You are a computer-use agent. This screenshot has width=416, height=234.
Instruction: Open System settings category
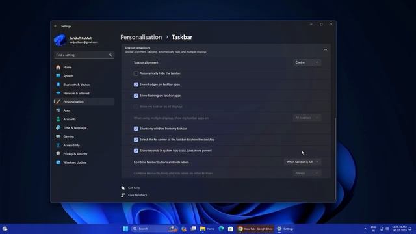point(84,76)
